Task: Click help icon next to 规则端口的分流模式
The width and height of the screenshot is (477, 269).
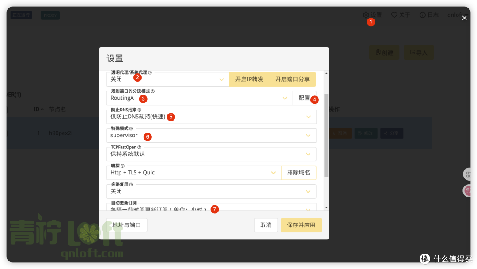Action: coord(153,91)
